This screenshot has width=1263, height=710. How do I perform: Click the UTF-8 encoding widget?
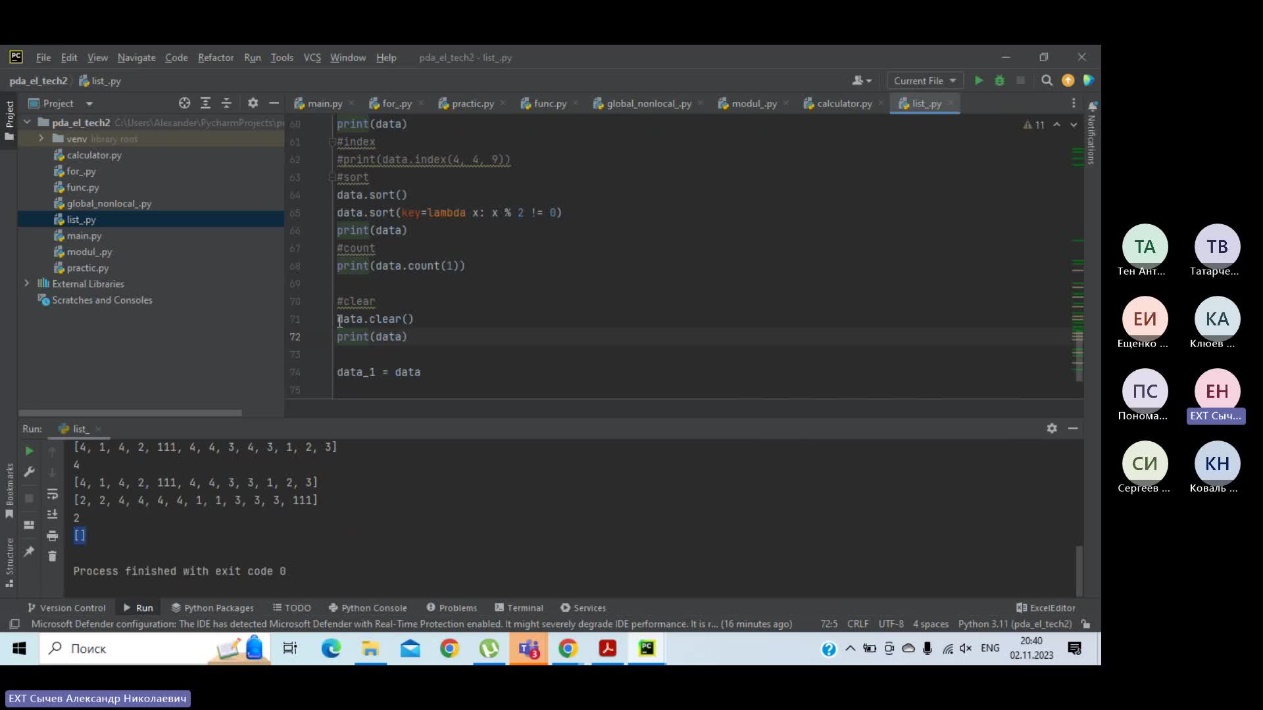pyautogui.click(x=891, y=624)
